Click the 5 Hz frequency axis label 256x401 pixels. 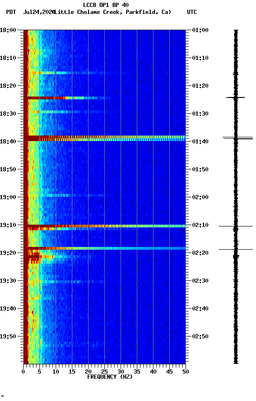[39, 372]
